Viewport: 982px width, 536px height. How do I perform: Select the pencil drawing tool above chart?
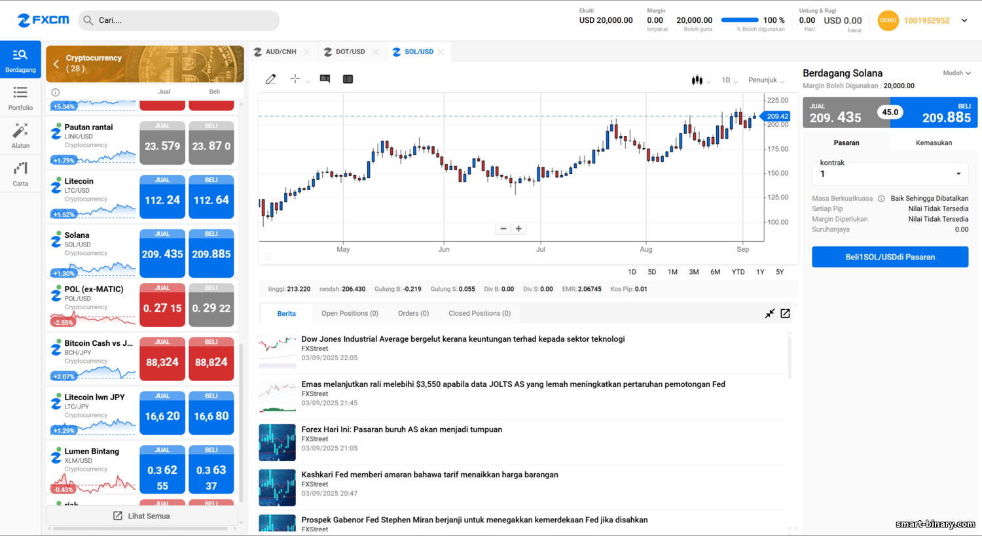tap(270, 79)
